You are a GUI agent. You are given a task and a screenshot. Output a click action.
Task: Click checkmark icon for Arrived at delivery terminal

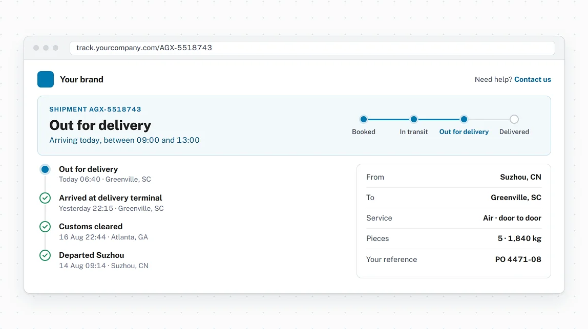click(x=45, y=198)
